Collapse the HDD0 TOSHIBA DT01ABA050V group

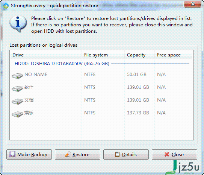coord(62,64)
